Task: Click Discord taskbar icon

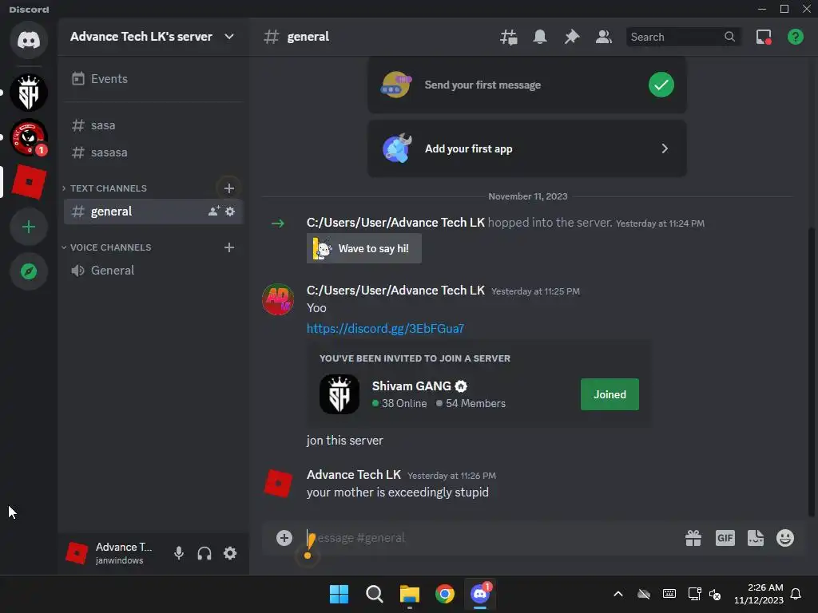Action: (x=480, y=594)
